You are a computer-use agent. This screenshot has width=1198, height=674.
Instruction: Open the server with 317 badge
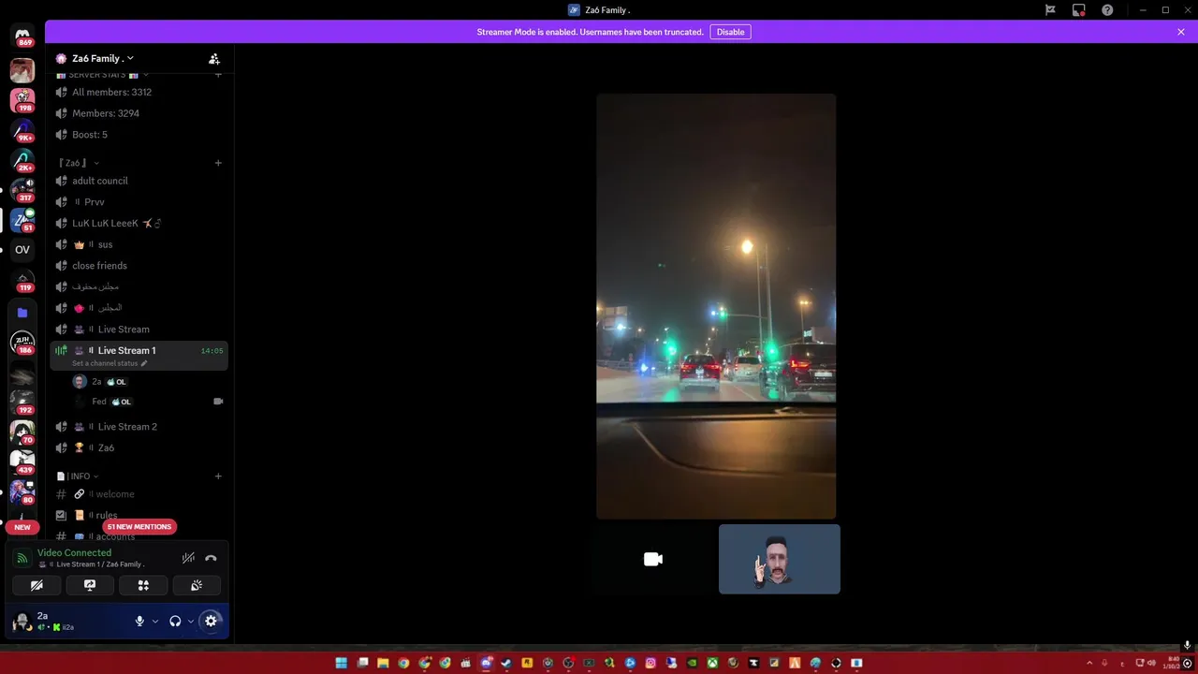pyautogui.click(x=22, y=190)
